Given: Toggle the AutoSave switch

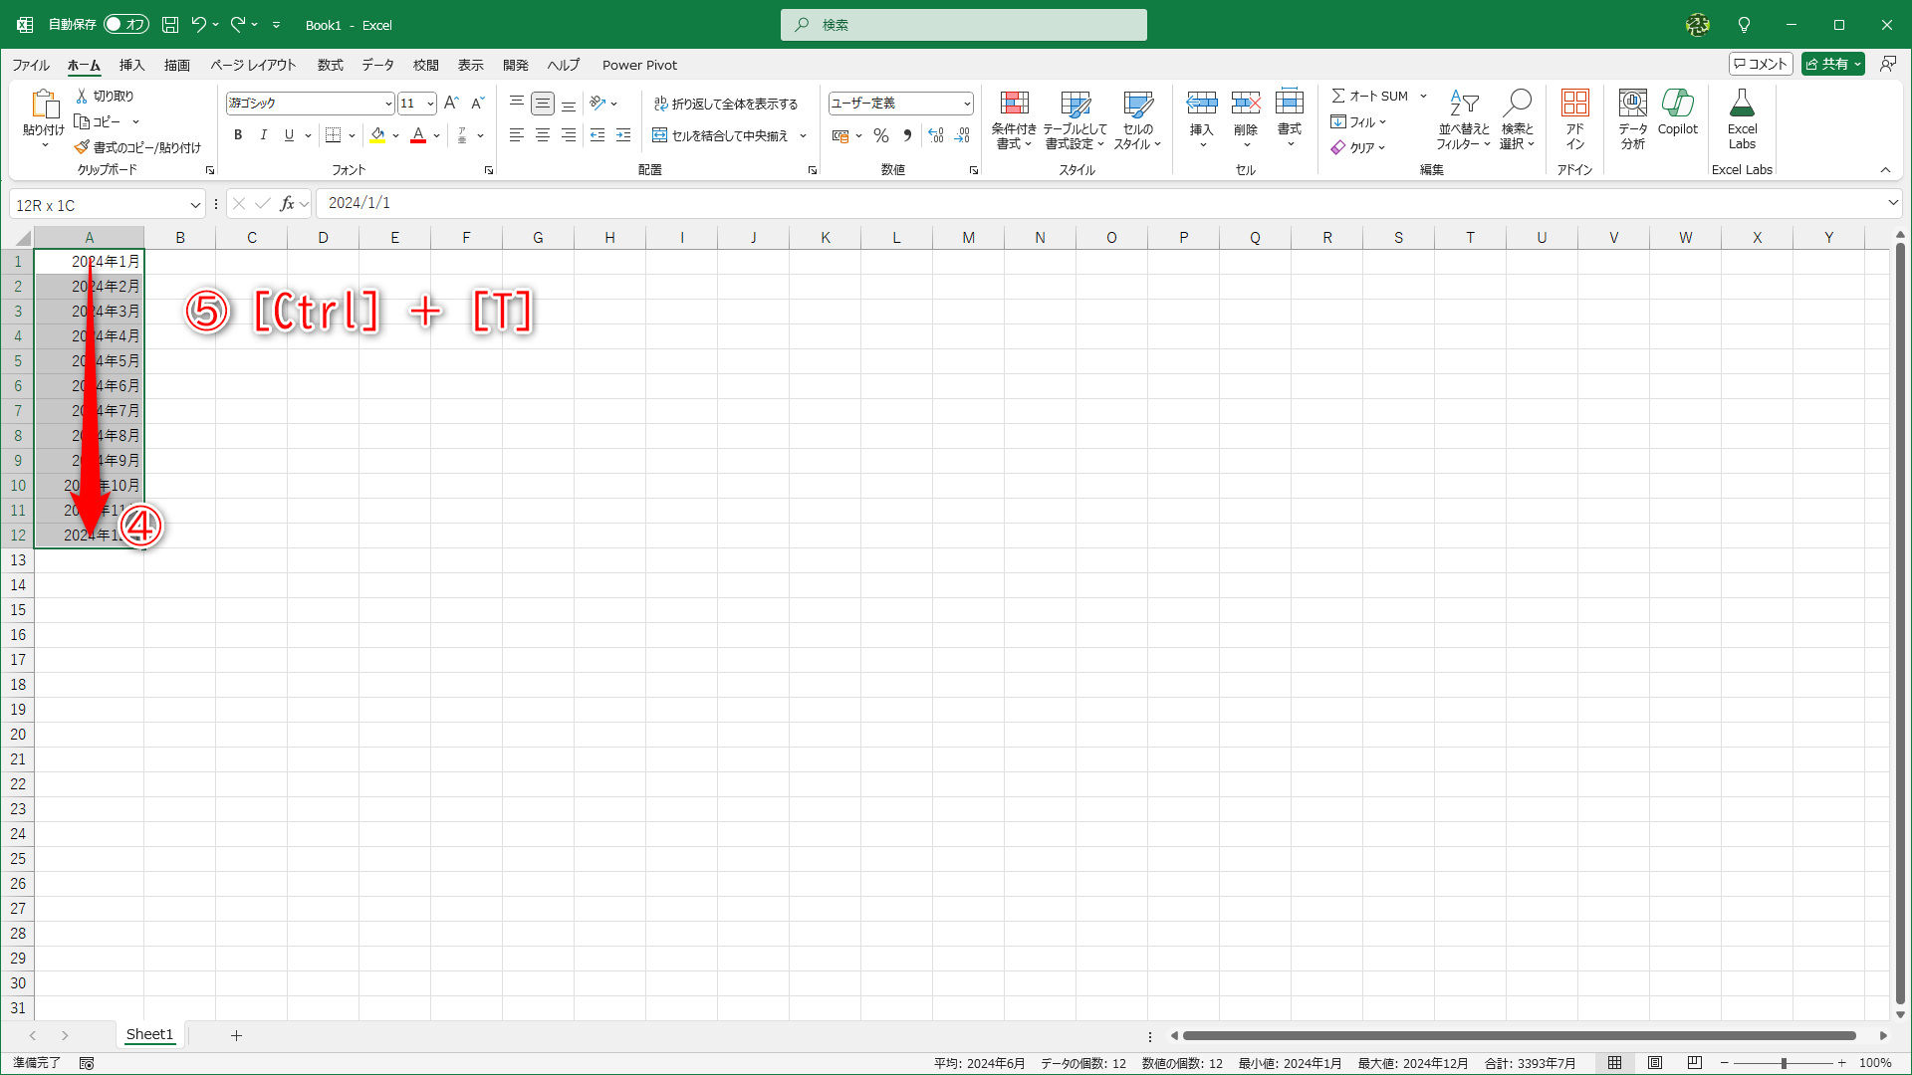Looking at the screenshot, I should pos(126,24).
